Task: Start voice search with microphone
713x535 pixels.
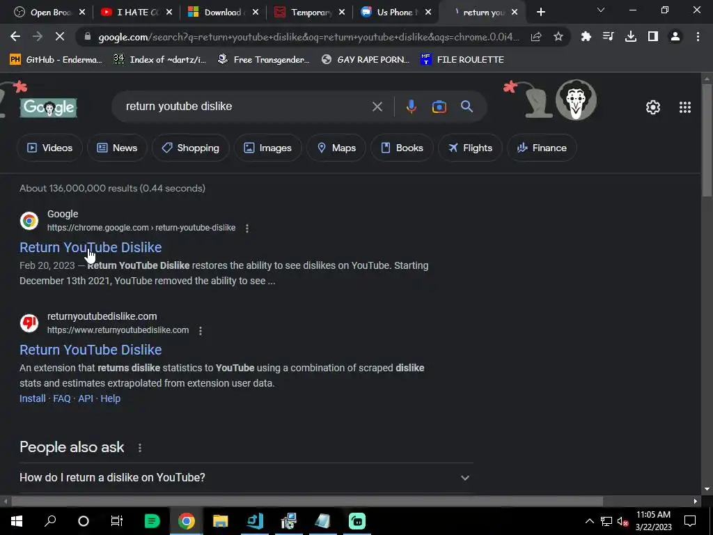Action: click(411, 107)
